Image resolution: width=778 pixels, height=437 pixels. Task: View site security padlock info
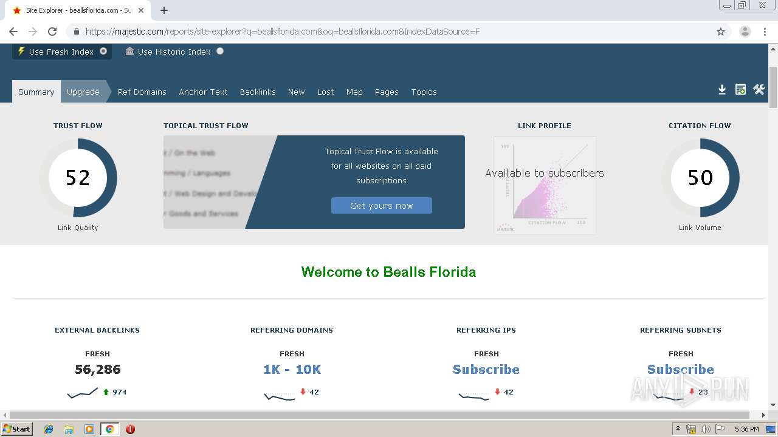pos(76,32)
